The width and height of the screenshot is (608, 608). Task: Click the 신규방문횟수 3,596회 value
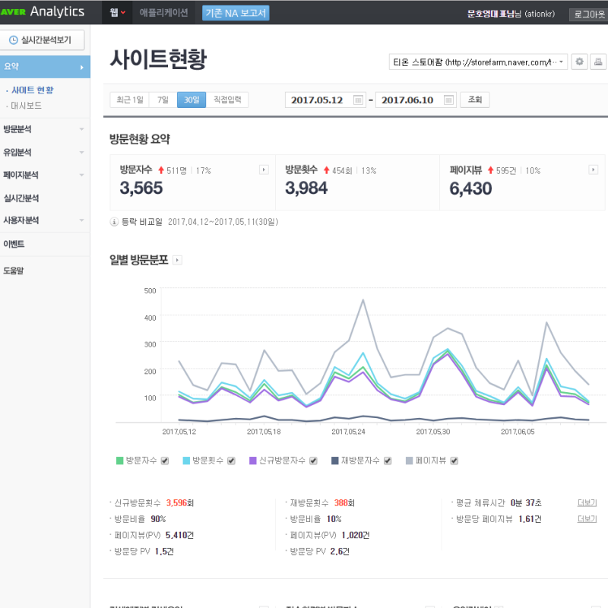[180, 503]
